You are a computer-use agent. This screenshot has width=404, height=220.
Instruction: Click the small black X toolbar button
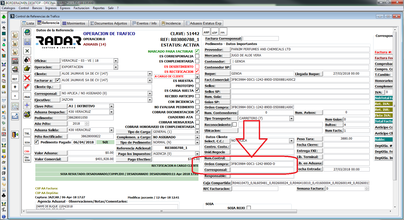click(27, 51)
